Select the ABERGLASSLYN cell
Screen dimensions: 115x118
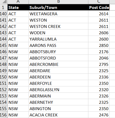tap(59, 90)
